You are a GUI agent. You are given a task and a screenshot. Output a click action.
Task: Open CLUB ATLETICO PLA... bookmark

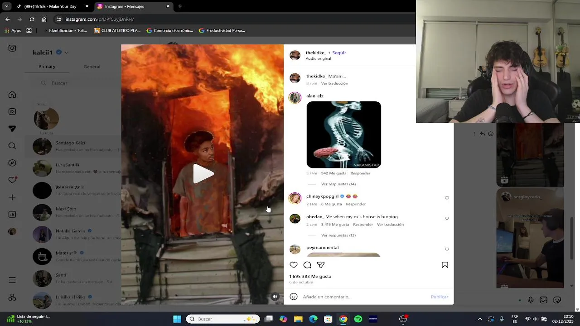tap(117, 31)
